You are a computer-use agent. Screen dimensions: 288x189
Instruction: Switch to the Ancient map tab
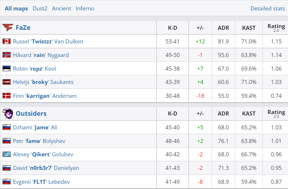point(62,8)
